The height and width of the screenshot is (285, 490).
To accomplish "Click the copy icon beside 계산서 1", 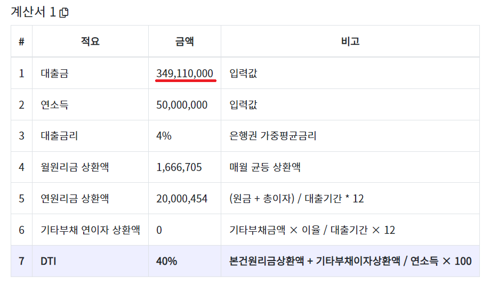I will coord(64,12).
